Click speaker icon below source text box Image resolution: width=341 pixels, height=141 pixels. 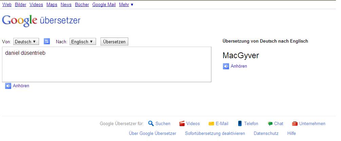(x=8, y=86)
